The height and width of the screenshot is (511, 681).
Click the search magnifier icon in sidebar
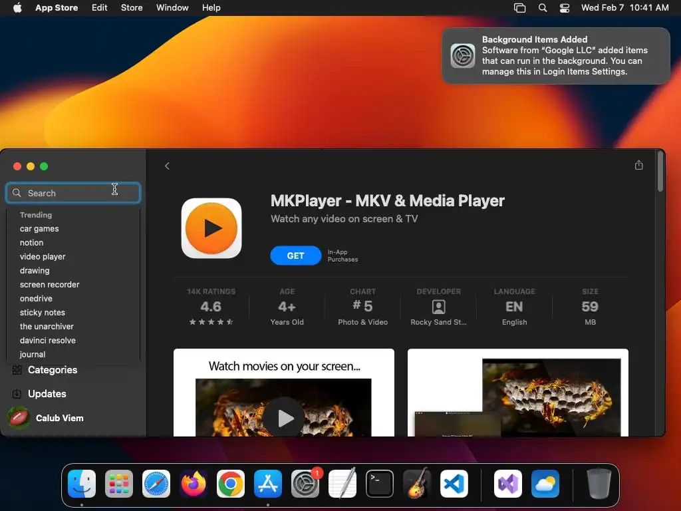(17, 192)
